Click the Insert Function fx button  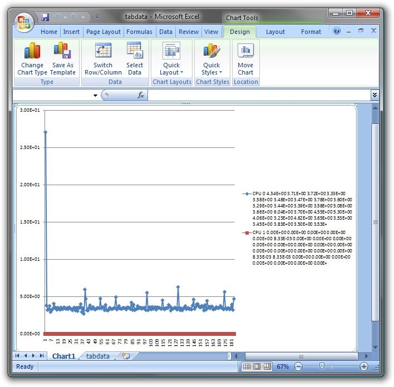[140, 95]
